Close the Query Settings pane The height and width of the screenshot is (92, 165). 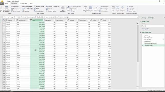coord(164,18)
